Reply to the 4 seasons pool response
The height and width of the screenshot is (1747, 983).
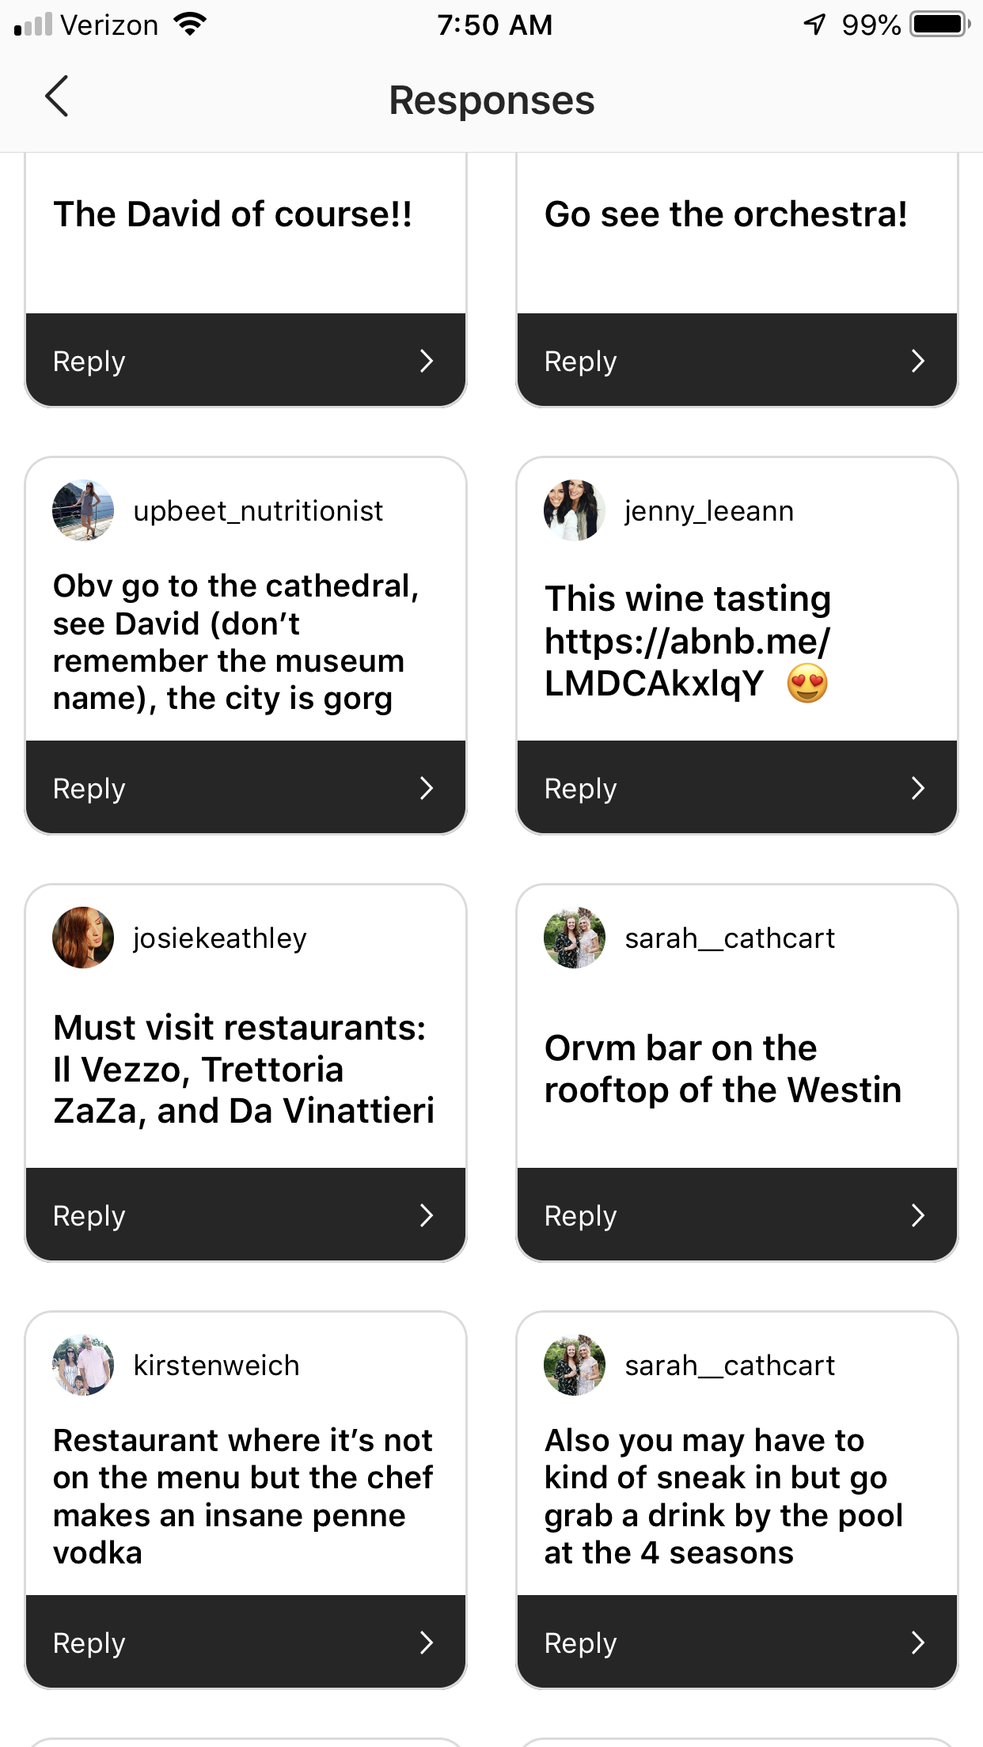737,1643
